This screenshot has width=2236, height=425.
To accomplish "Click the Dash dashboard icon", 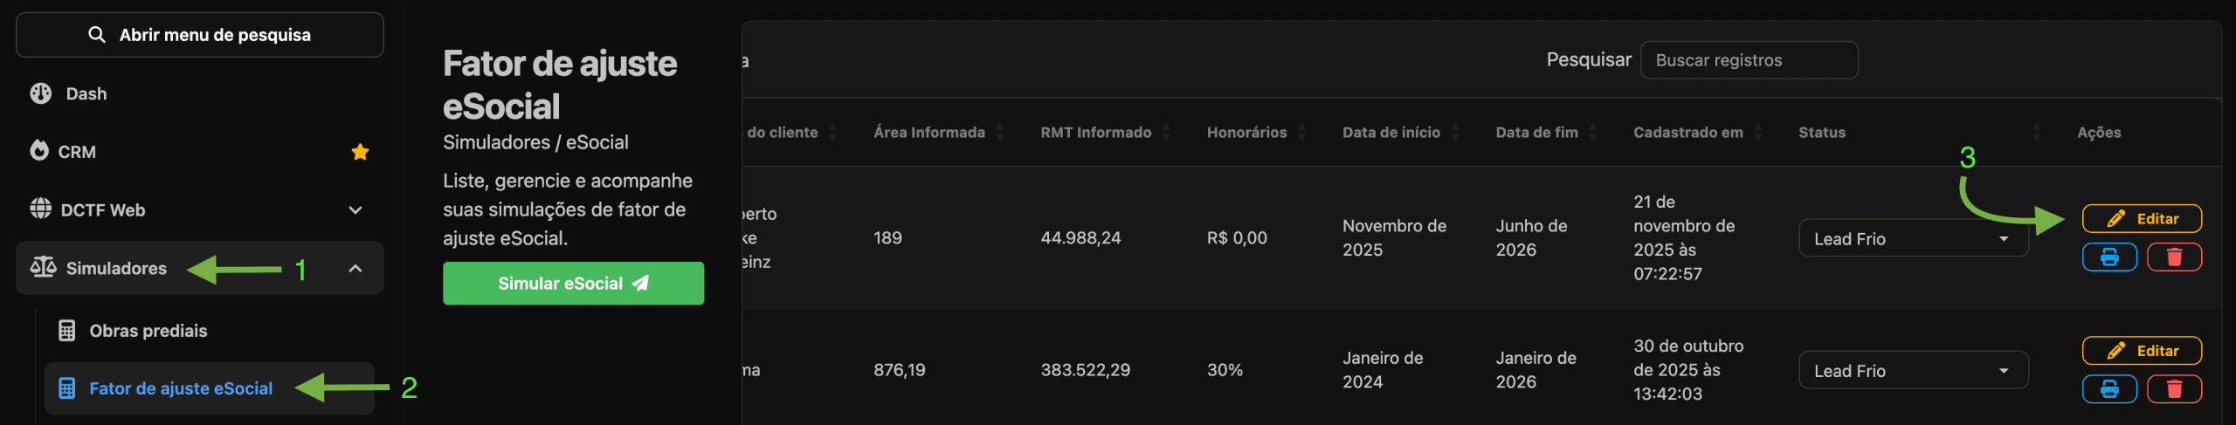I will click(41, 93).
